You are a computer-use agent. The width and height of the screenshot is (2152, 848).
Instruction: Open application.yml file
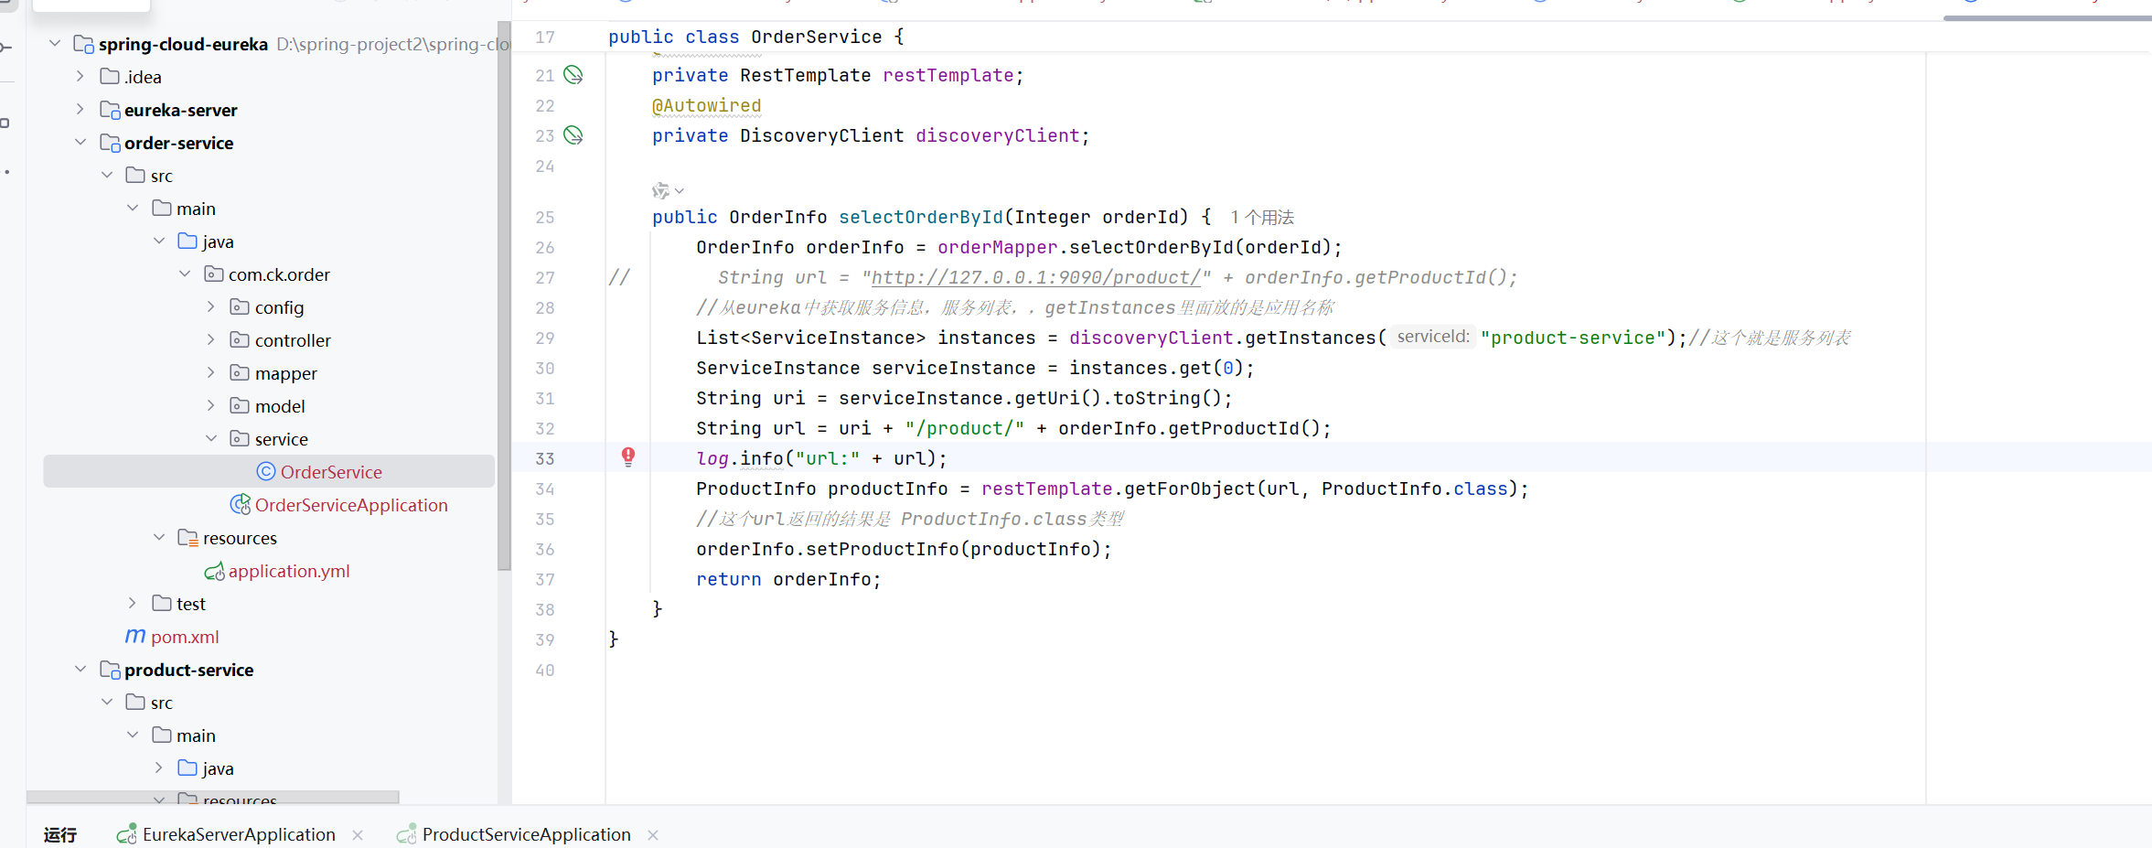[x=289, y=571]
